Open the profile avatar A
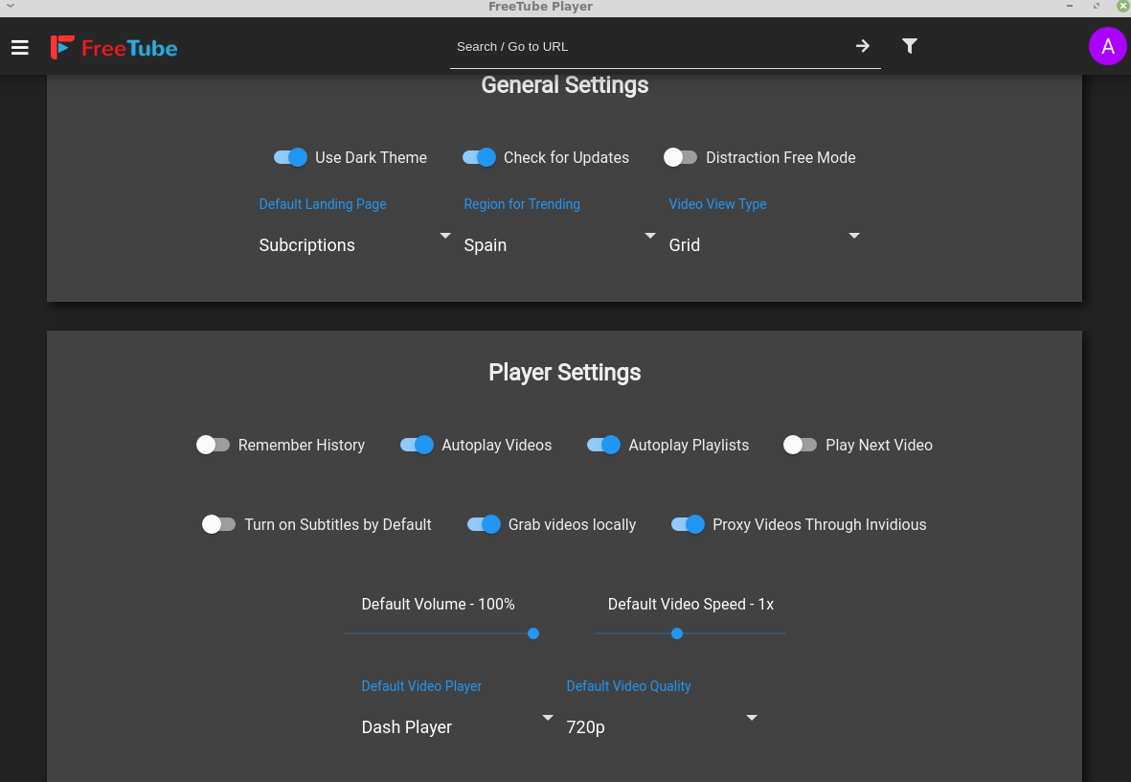The width and height of the screenshot is (1131, 782). [1107, 46]
